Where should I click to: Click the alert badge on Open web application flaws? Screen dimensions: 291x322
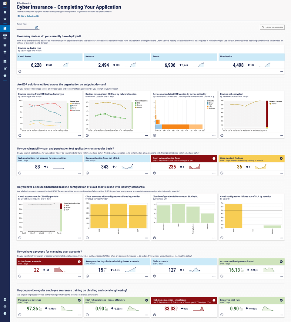coord(214,158)
